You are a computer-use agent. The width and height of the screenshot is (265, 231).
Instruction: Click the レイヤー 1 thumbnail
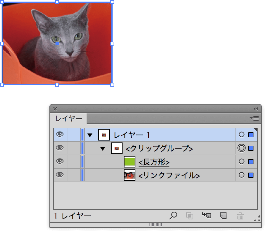pyautogui.click(x=104, y=135)
